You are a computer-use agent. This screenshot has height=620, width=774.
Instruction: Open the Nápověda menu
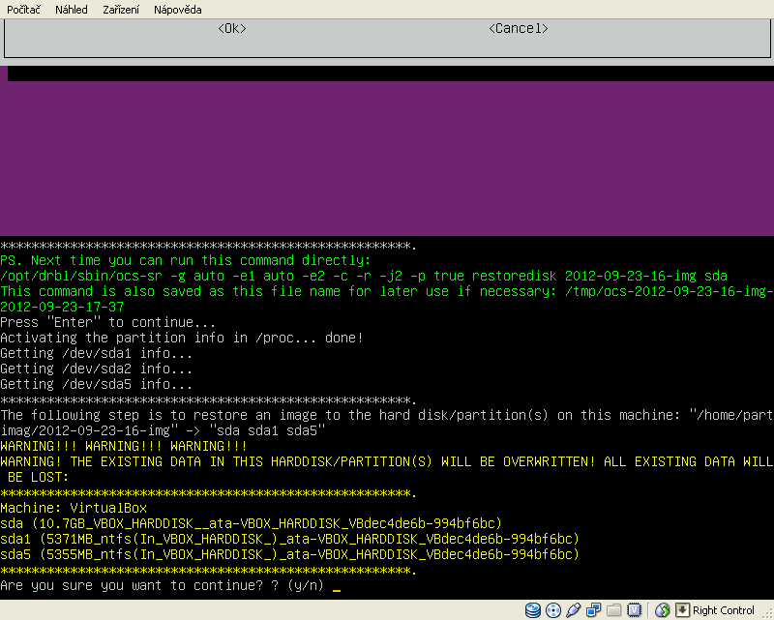pos(178,10)
